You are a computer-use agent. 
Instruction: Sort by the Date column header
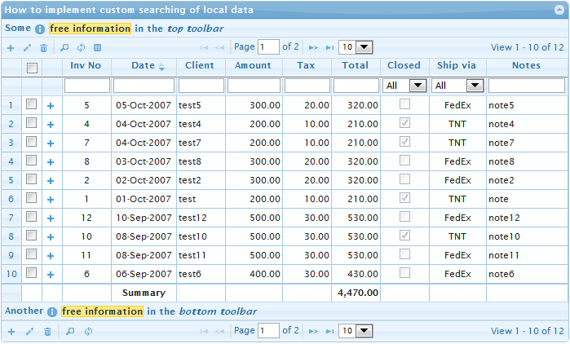pyautogui.click(x=143, y=66)
